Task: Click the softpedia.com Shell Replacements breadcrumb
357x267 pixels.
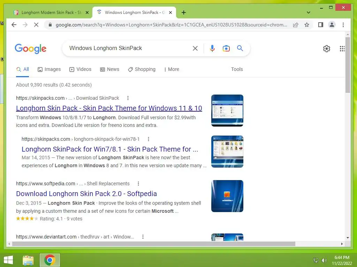Action: tap(73, 184)
